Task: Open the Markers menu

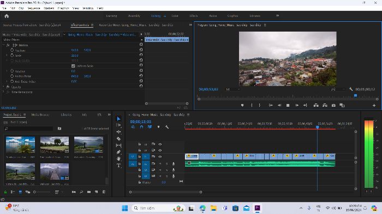Action: (x=49, y=8)
